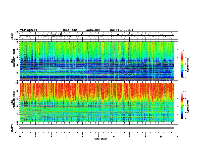Screen dimensions: 199x153
Task: Click the ch.2 spectrogram panel
Action: tap(97, 102)
